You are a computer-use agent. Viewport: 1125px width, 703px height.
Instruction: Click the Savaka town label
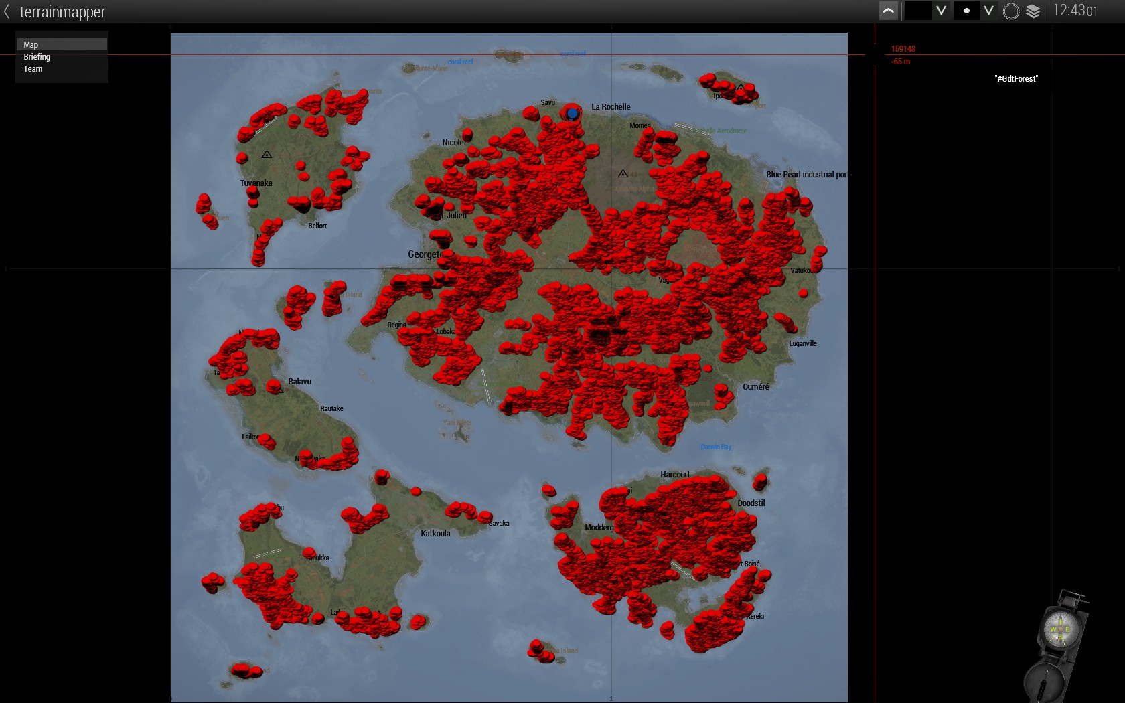[499, 524]
